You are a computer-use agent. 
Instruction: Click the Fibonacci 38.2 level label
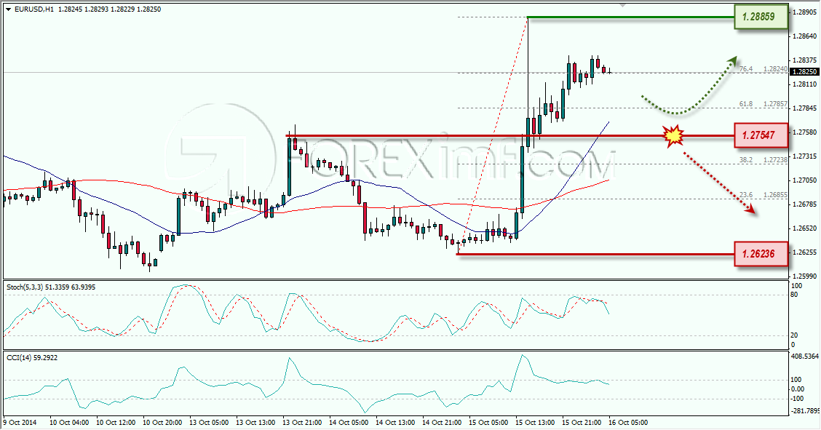(x=746, y=160)
